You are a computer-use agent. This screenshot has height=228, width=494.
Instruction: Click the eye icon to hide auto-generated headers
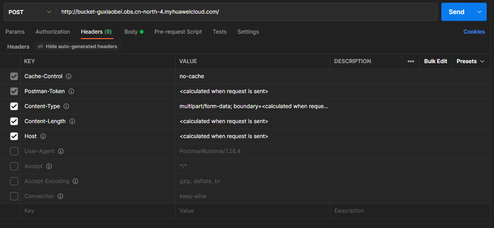pos(40,46)
